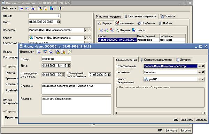The image size is (209, 134).
Task: Switch to the Изменения sub-tab
Action: click(125, 23)
